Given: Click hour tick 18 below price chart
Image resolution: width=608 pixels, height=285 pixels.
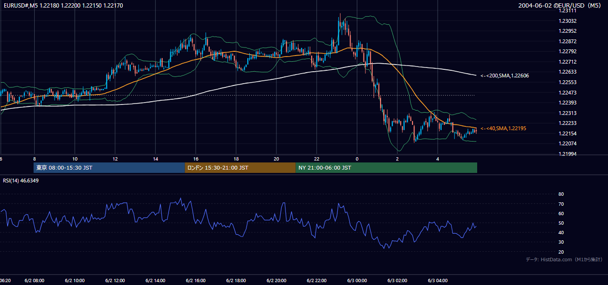Looking at the screenshot, I should [236, 159].
